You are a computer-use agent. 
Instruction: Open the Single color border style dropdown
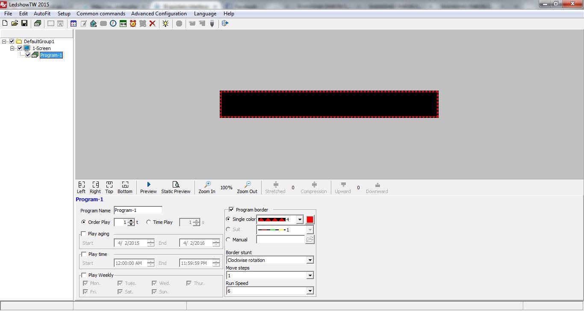pos(300,220)
